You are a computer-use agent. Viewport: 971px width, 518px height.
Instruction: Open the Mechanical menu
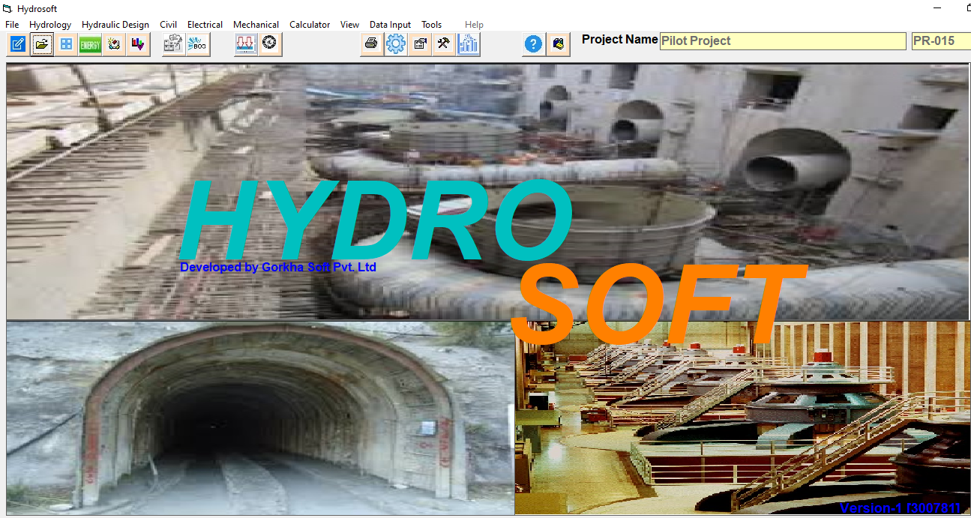(x=256, y=25)
